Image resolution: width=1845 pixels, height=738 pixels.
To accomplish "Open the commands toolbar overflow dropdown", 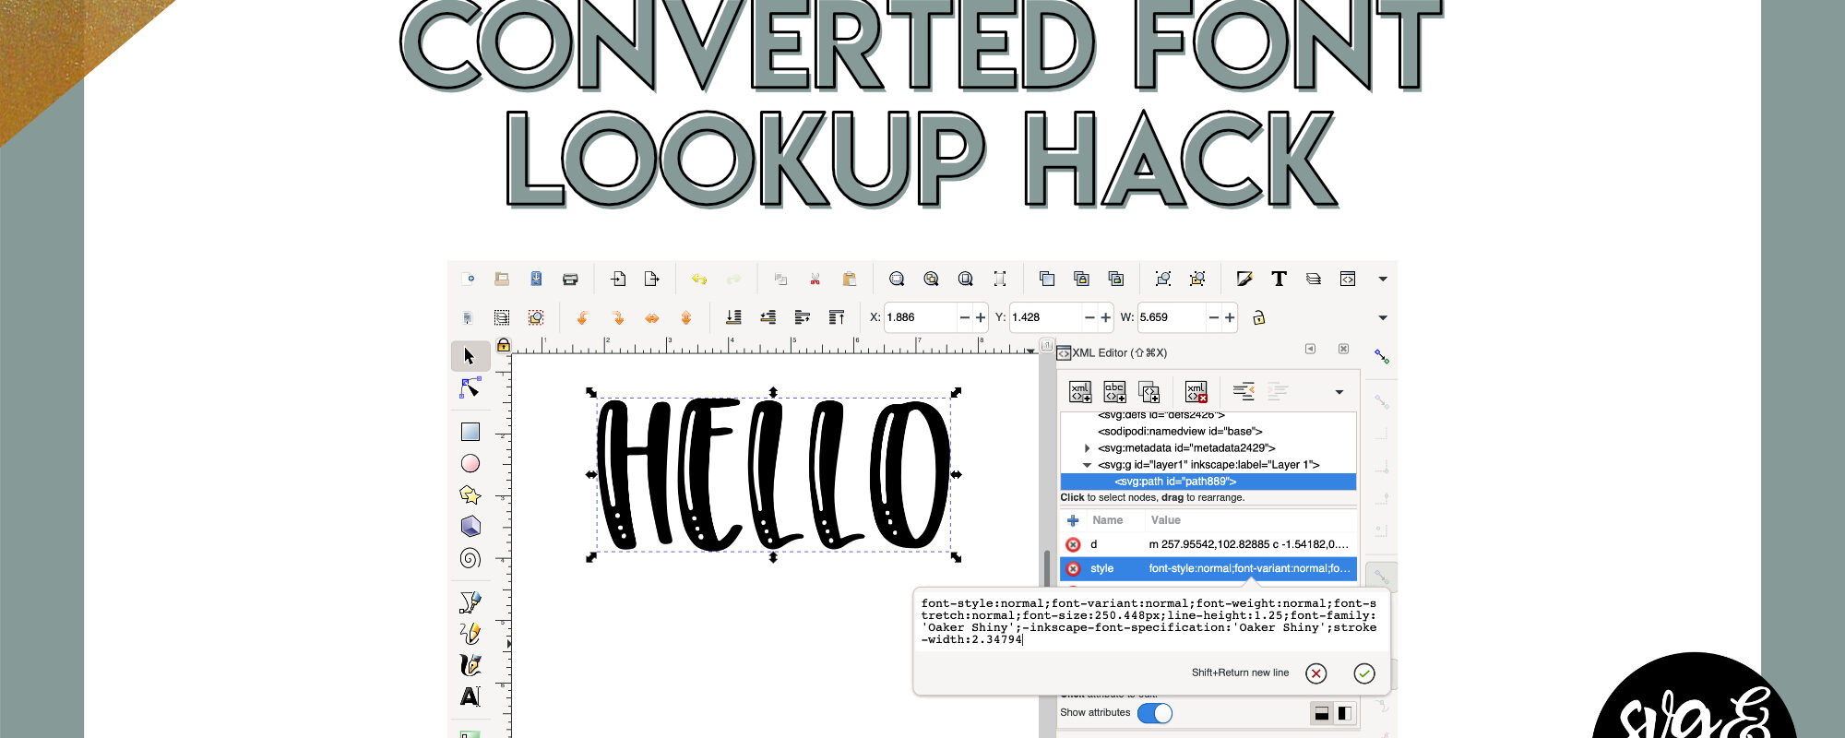I will [x=1383, y=279].
